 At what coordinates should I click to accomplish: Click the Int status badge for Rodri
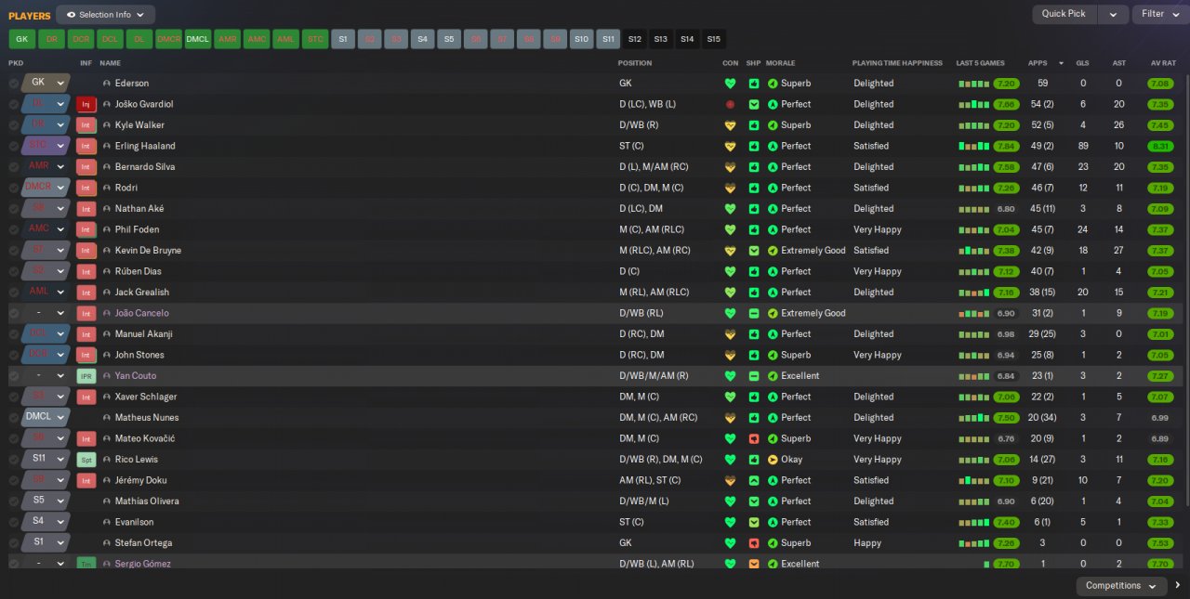[86, 188]
